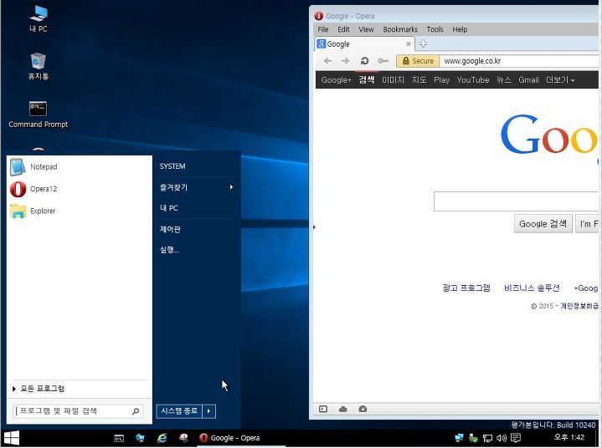
Task: Click Opera's password wand key icon
Action: pos(383,61)
